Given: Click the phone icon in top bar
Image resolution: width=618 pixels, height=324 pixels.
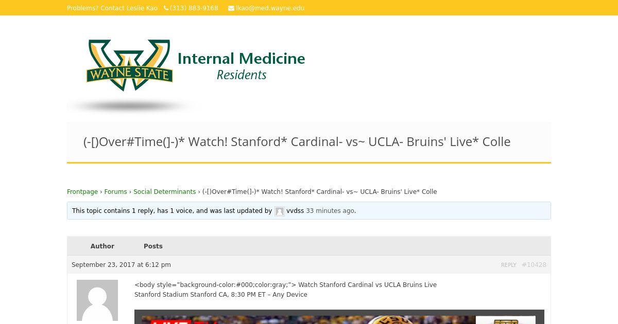Looking at the screenshot, I should (166, 8).
